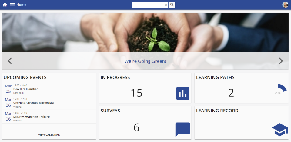Open the We're Going Green! banner link
The width and height of the screenshot is (291, 142).
[x=145, y=61]
